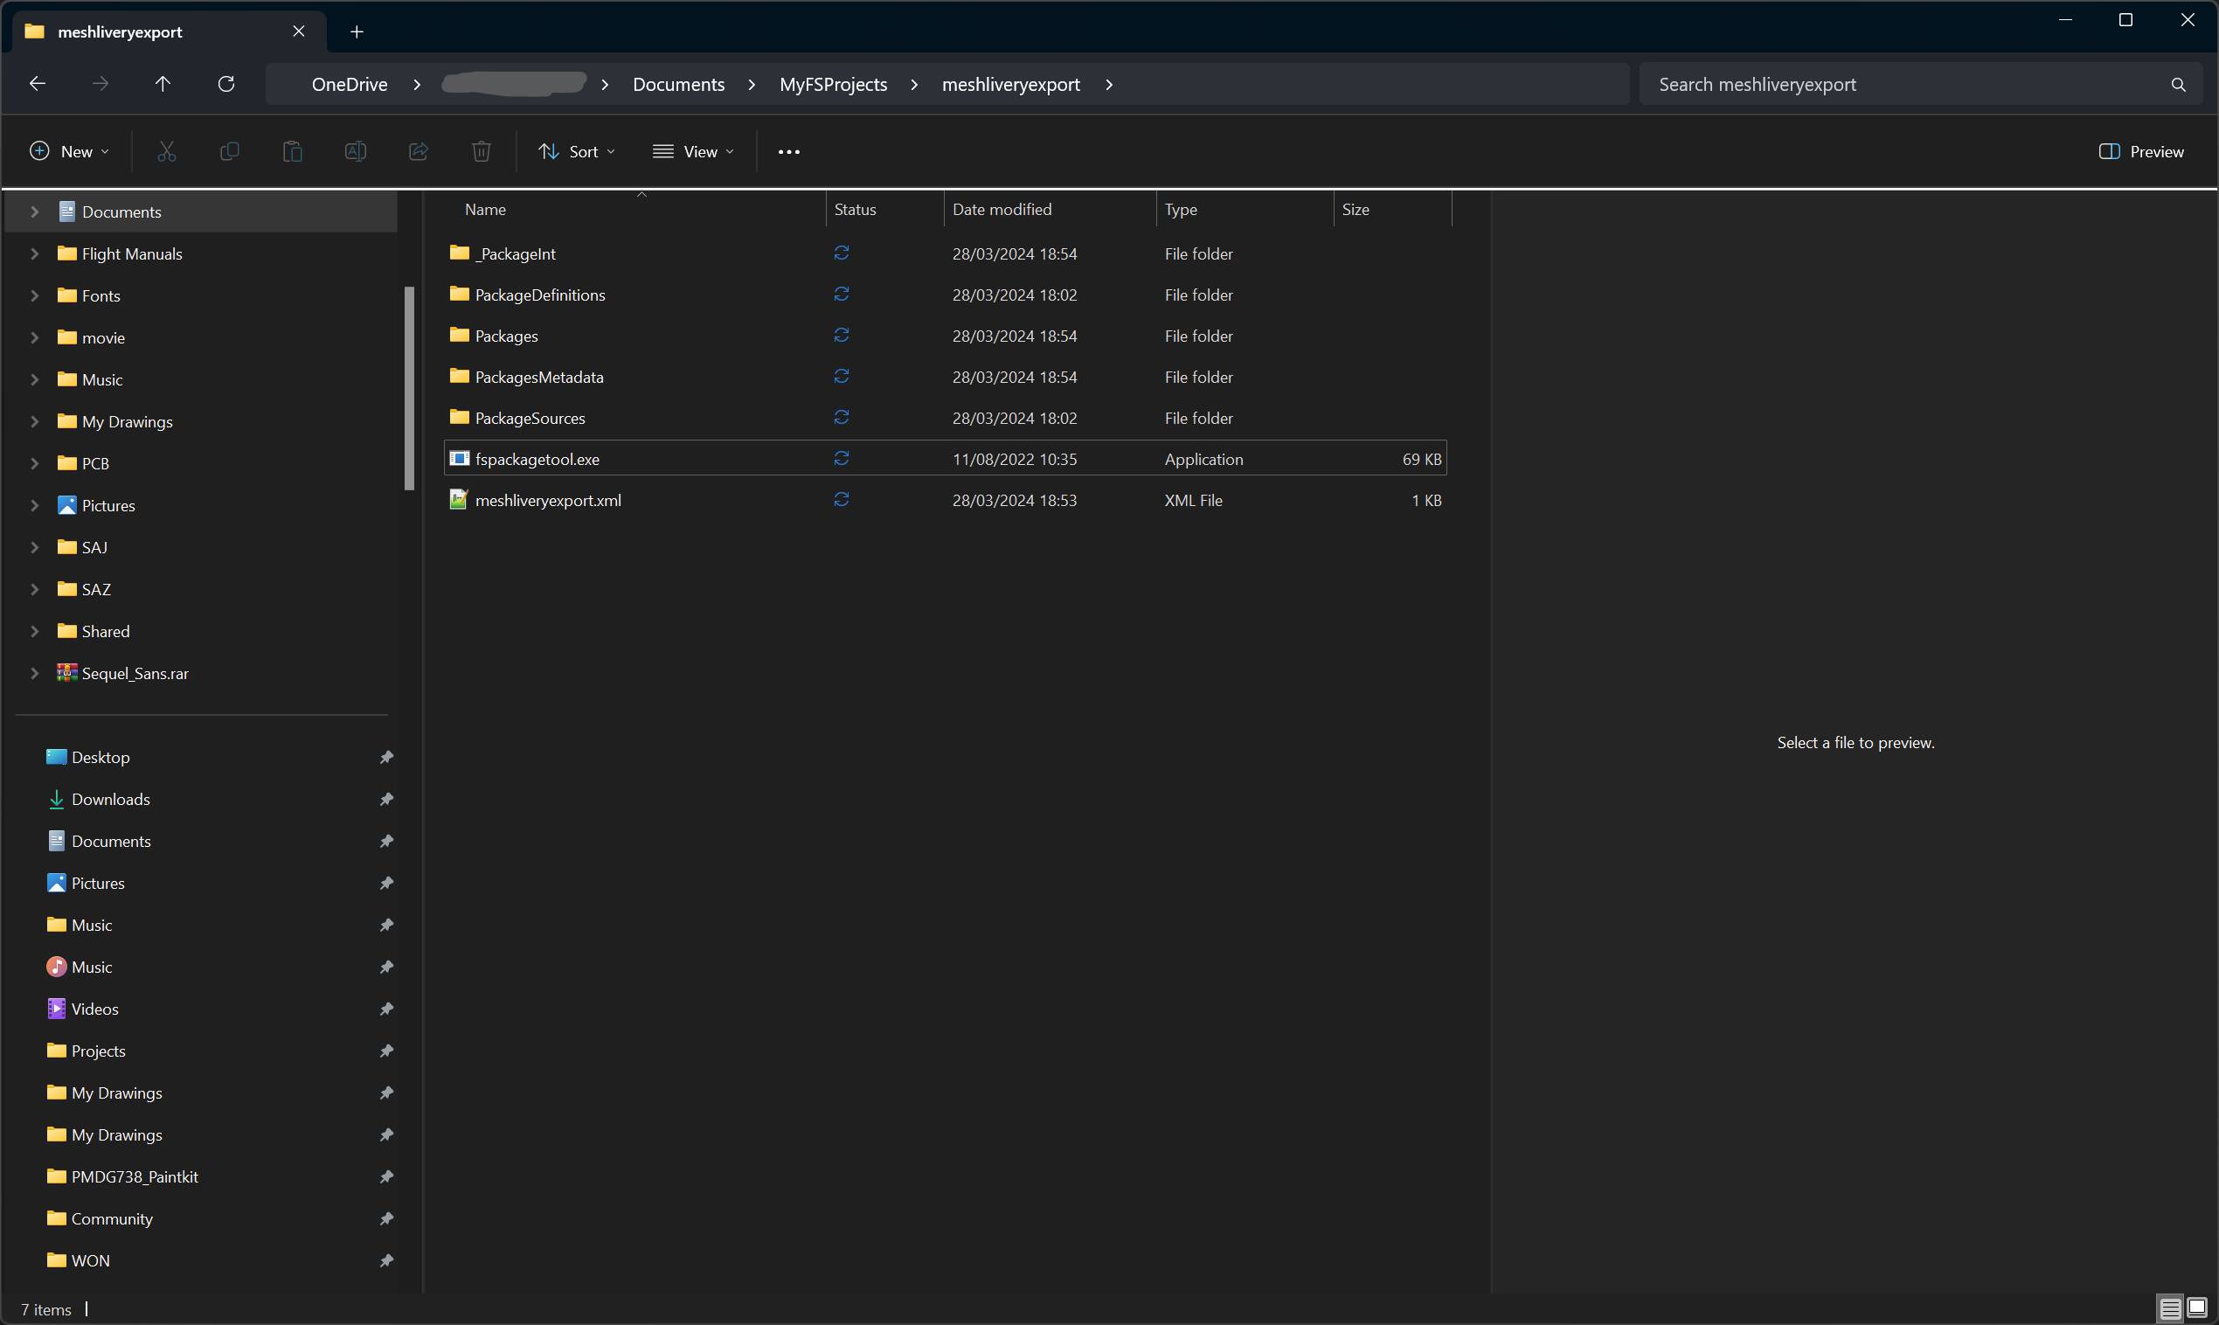The image size is (2219, 1325).
Task: Toggle the Preview pane
Action: (x=2141, y=151)
